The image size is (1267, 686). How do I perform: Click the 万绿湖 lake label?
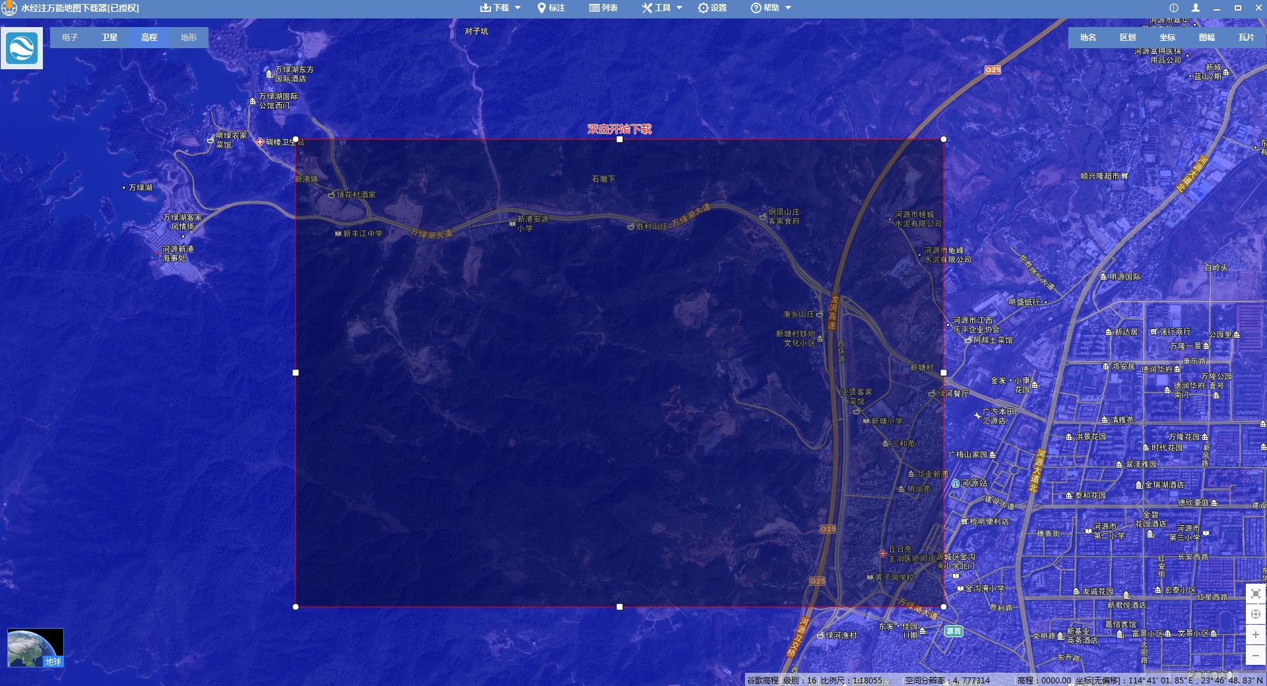tap(141, 187)
